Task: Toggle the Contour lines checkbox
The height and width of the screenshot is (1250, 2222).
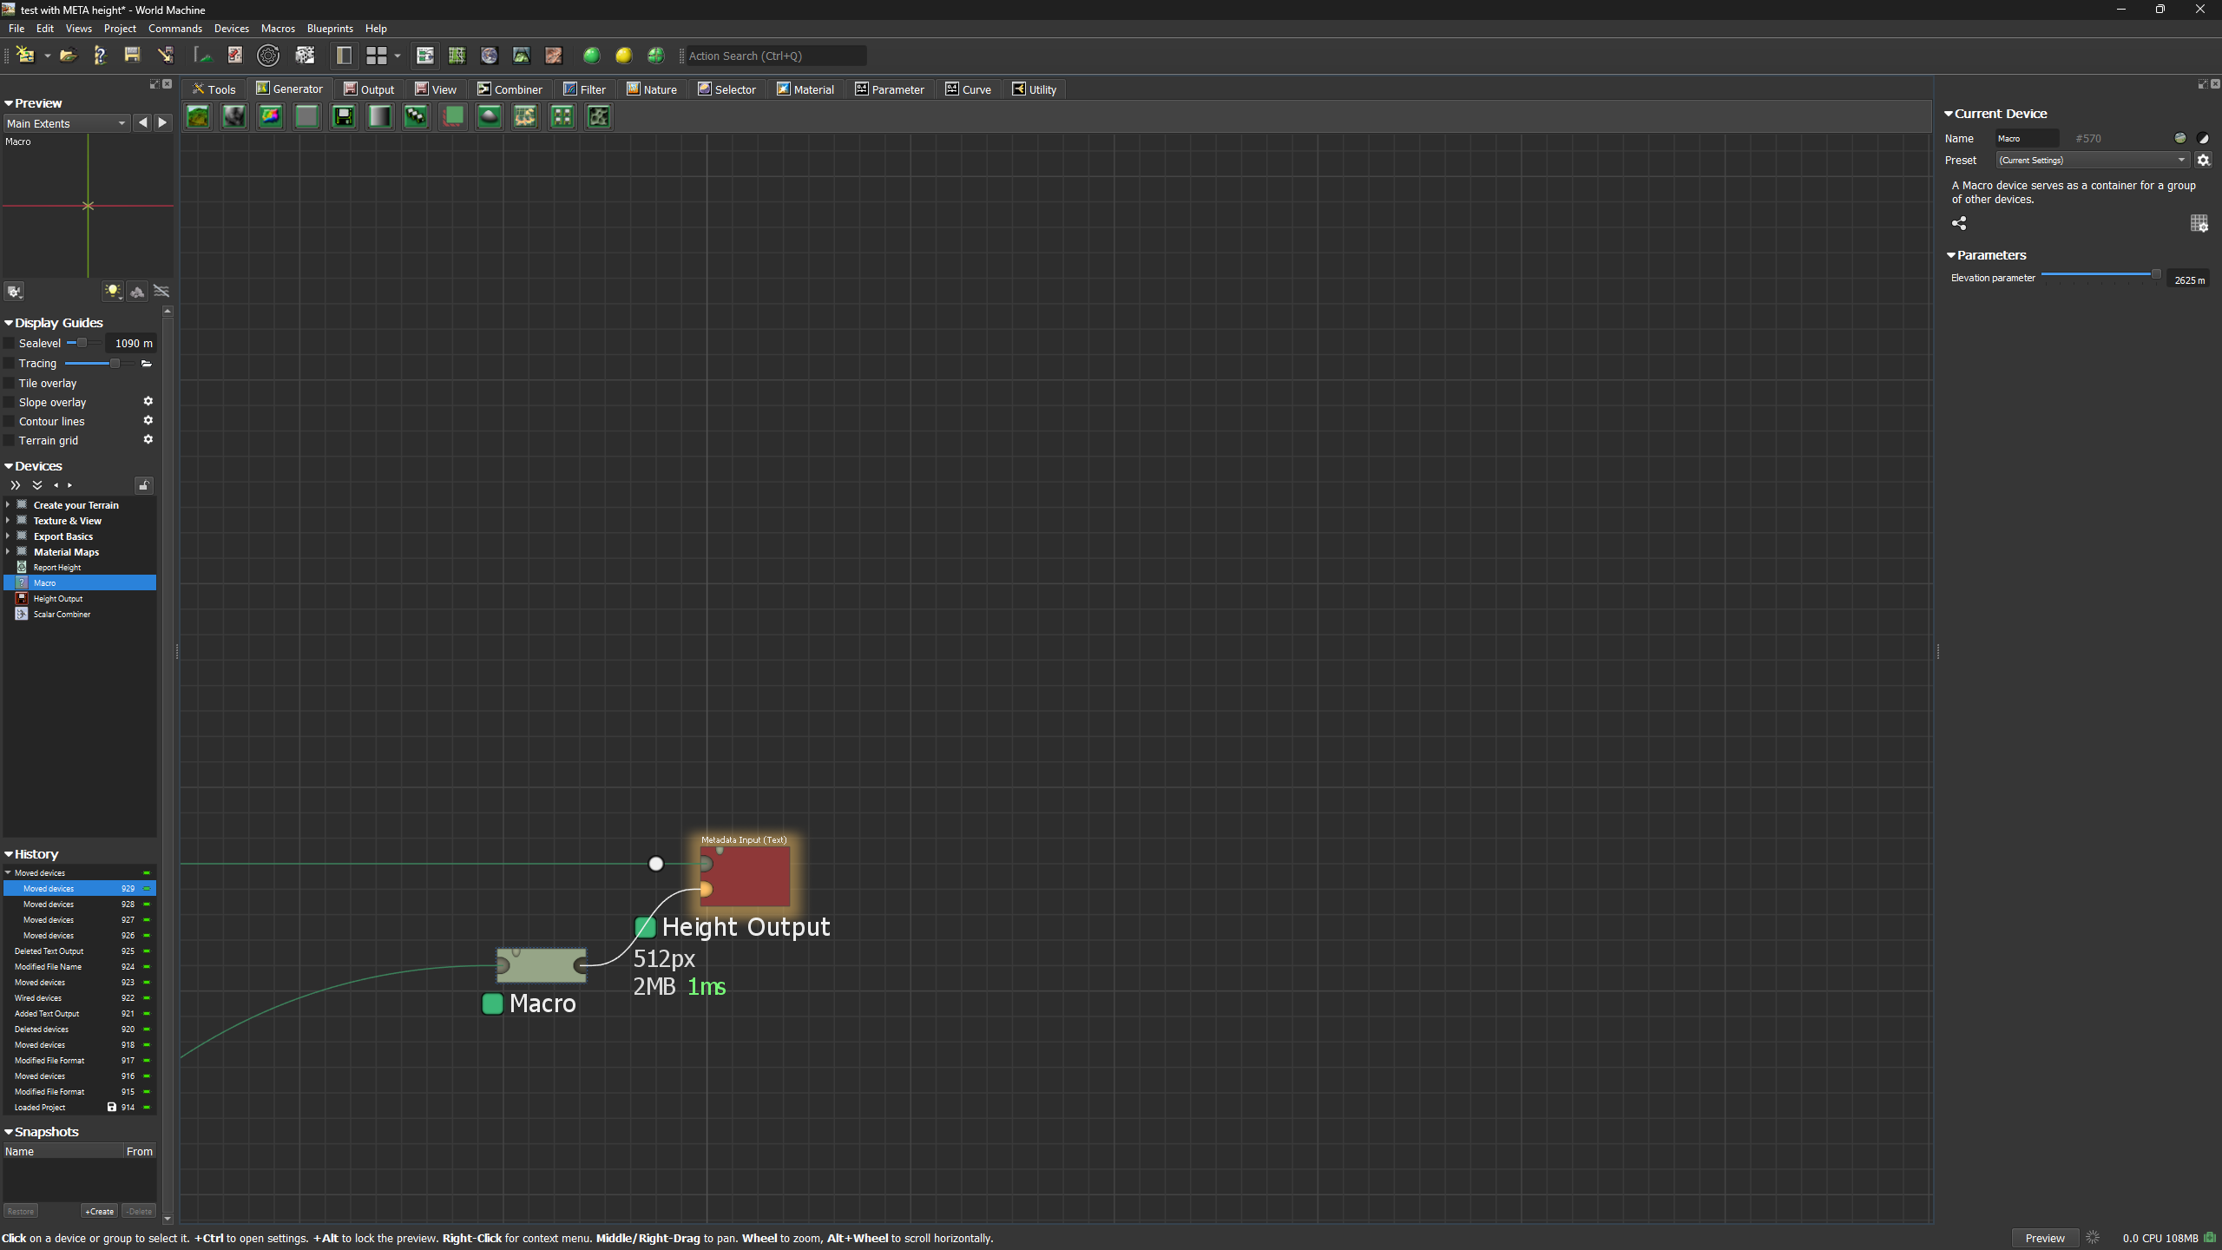Action: pyautogui.click(x=10, y=422)
